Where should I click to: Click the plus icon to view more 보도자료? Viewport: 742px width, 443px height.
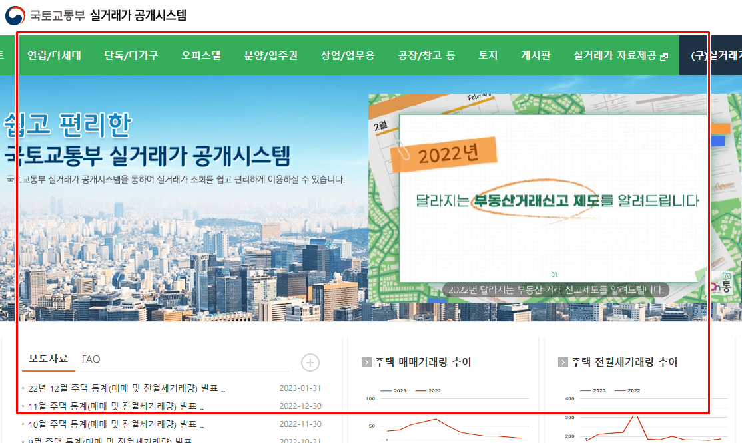coord(310,363)
